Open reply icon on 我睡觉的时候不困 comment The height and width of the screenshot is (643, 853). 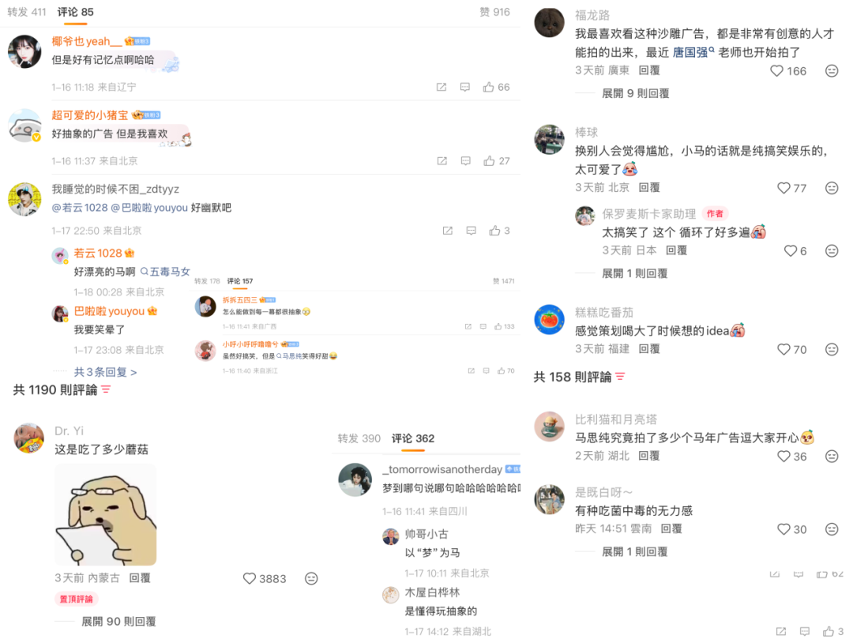point(471,231)
